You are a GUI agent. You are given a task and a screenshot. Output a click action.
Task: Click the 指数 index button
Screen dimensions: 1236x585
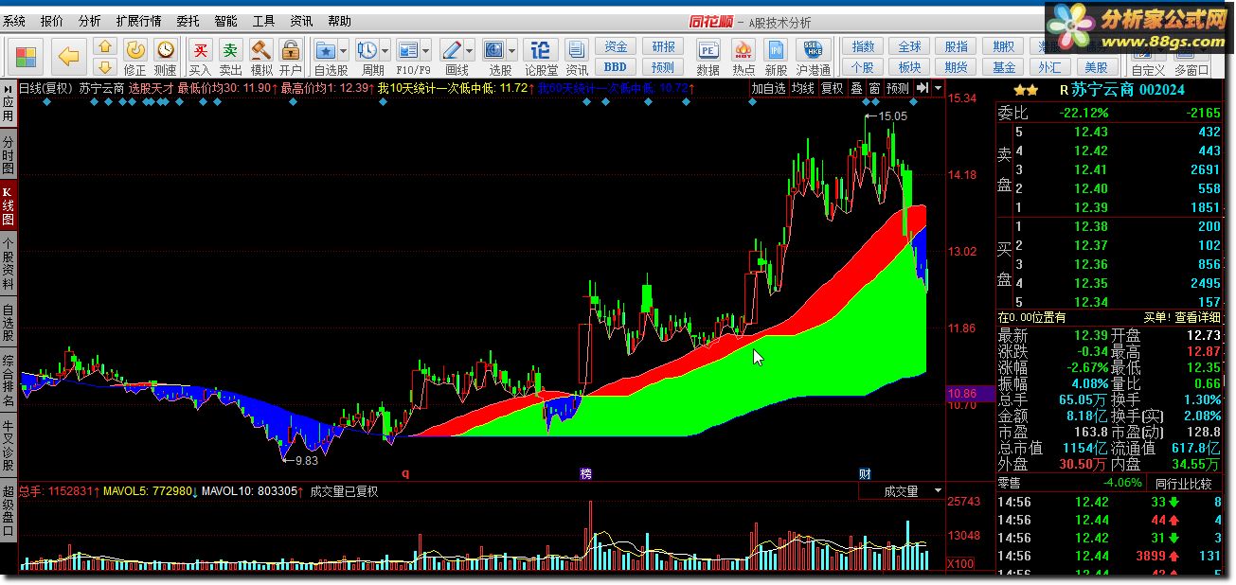pyautogui.click(x=863, y=47)
